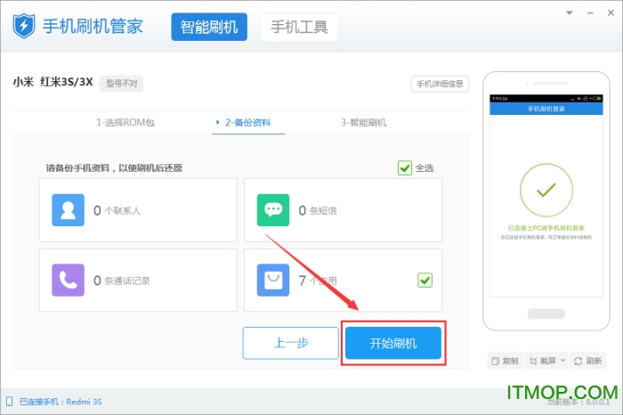Switch to the 手机工具 tab

tap(299, 27)
